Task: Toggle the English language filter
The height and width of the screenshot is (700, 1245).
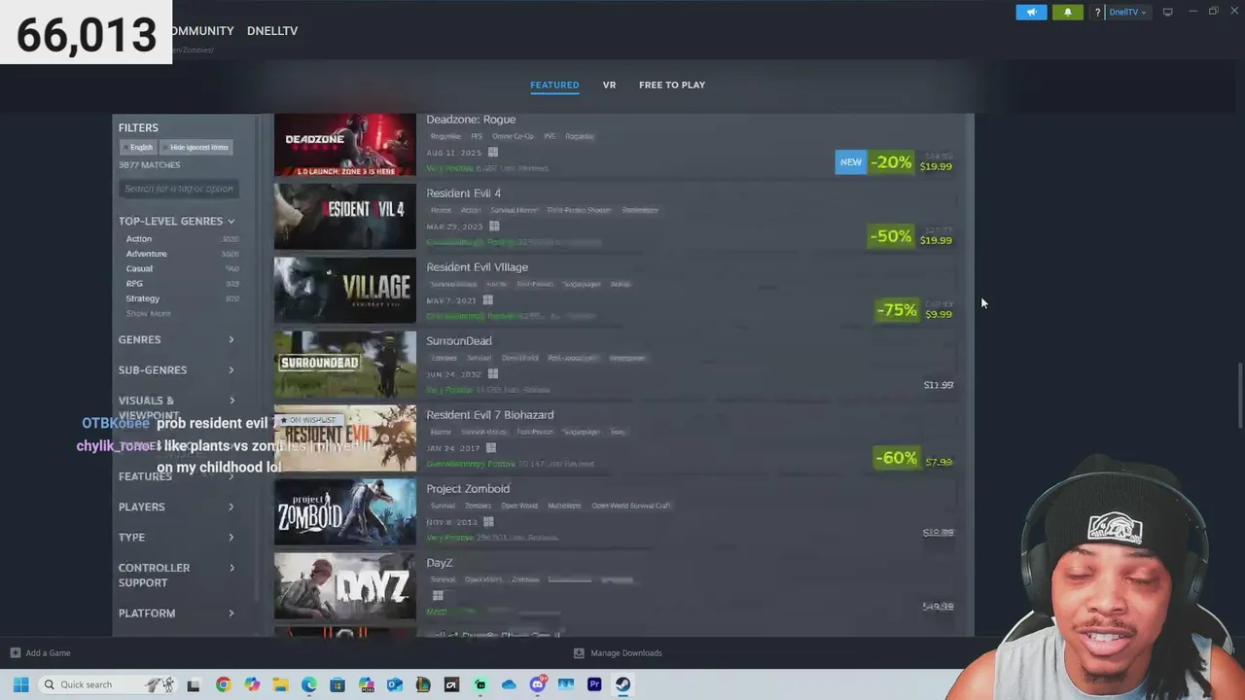Action: (x=138, y=148)
